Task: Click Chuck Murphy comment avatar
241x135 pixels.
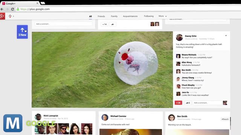Action: [178, 86]
